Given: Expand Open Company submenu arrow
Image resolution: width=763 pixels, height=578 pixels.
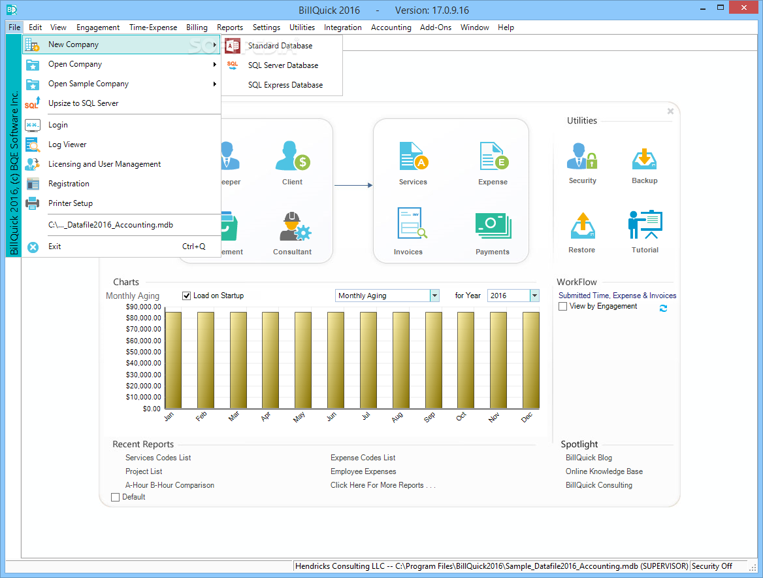Looking at the screenshot, I should 214,64.
